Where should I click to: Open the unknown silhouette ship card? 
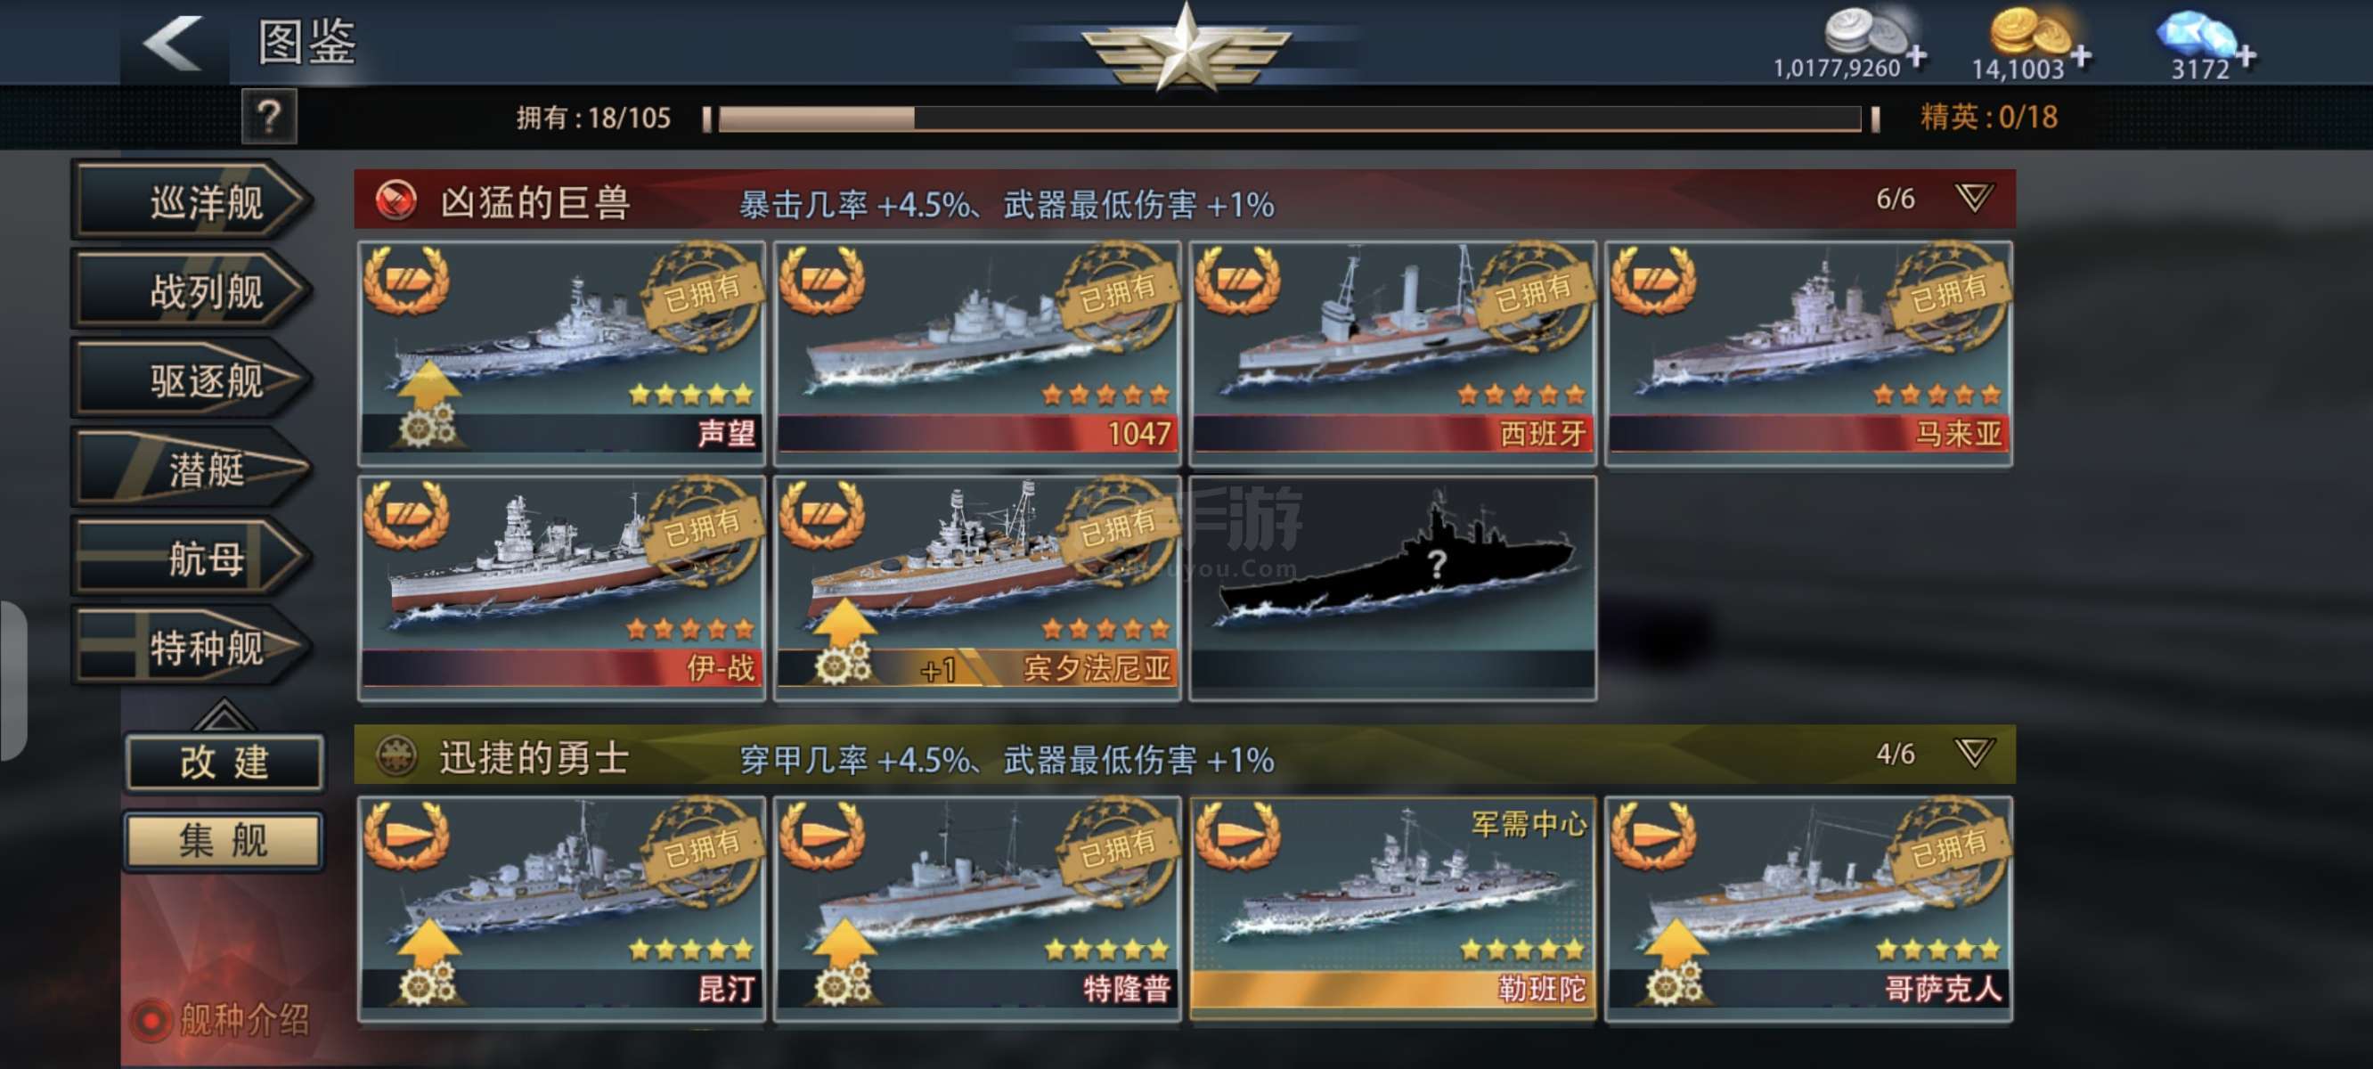click(1392, 589)
